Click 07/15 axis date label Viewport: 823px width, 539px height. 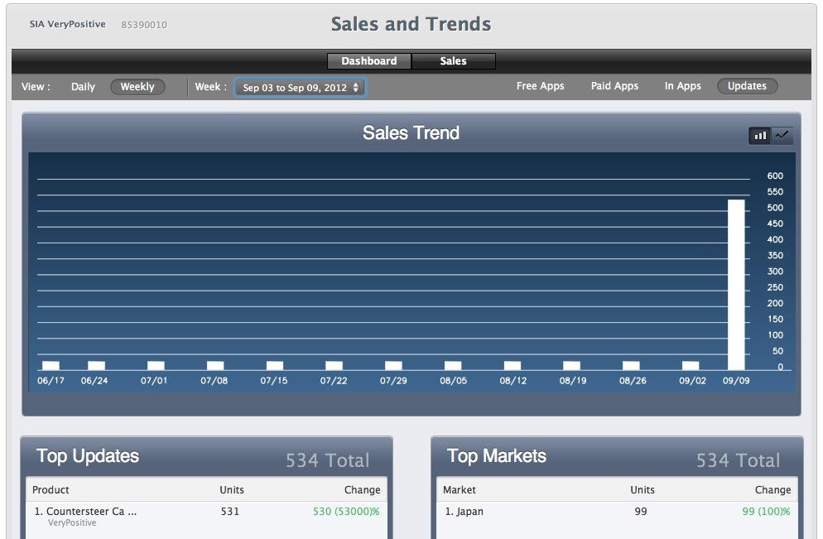pos(274,381)
